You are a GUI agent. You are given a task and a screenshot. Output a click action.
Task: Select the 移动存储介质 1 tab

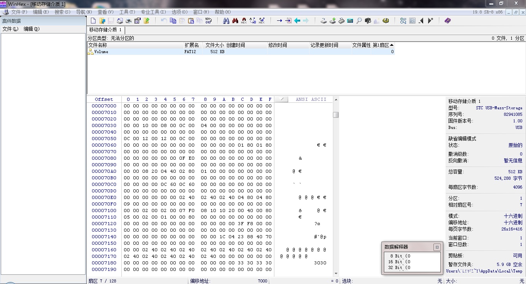[x=106, y=30]
